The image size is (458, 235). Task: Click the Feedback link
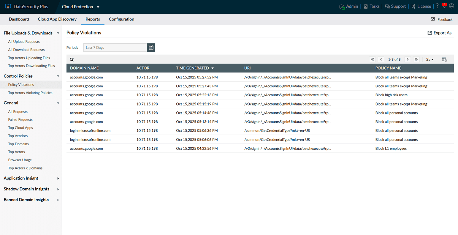444,19
